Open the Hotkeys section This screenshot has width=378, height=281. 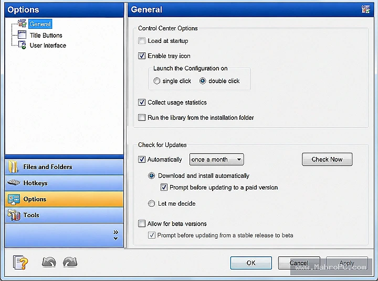[x=64, y=183]
